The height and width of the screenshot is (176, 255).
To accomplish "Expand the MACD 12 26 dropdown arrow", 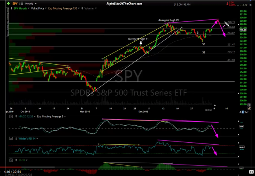I will click(35, 117).
